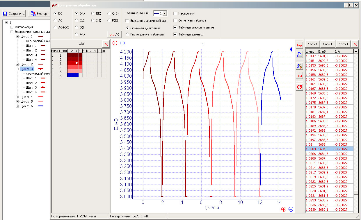This screenshot has width=361, height=220.
Task: Select the Цикл: 6 tree item
Action: coord(26,106)
